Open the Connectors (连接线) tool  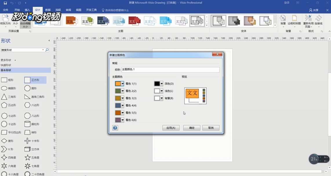click(x=319, y=21)
